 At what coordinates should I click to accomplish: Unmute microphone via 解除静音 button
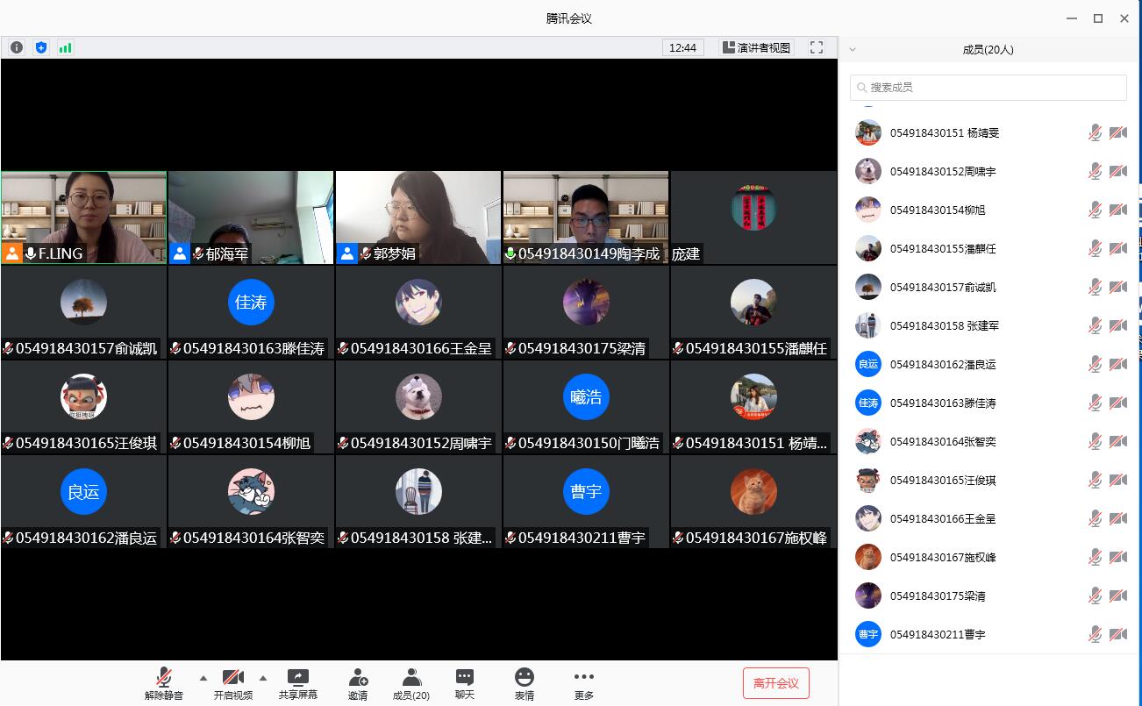click(164, 683)
